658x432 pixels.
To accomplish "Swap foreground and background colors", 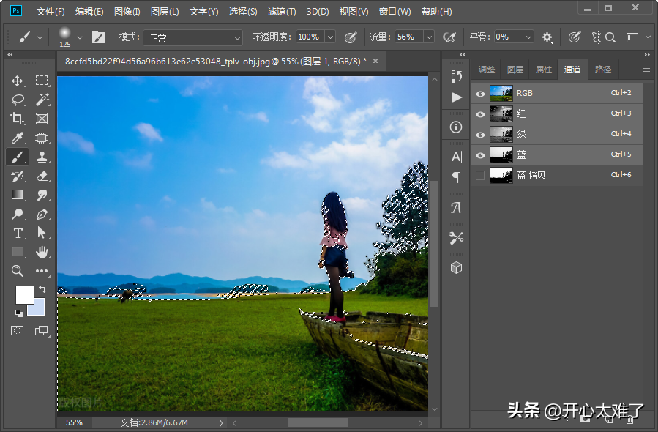I will click(42, 288).
